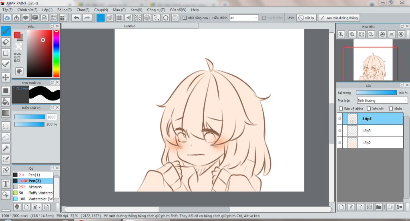
Task: Adjust brush size slider
Action: tap(30, 117)
